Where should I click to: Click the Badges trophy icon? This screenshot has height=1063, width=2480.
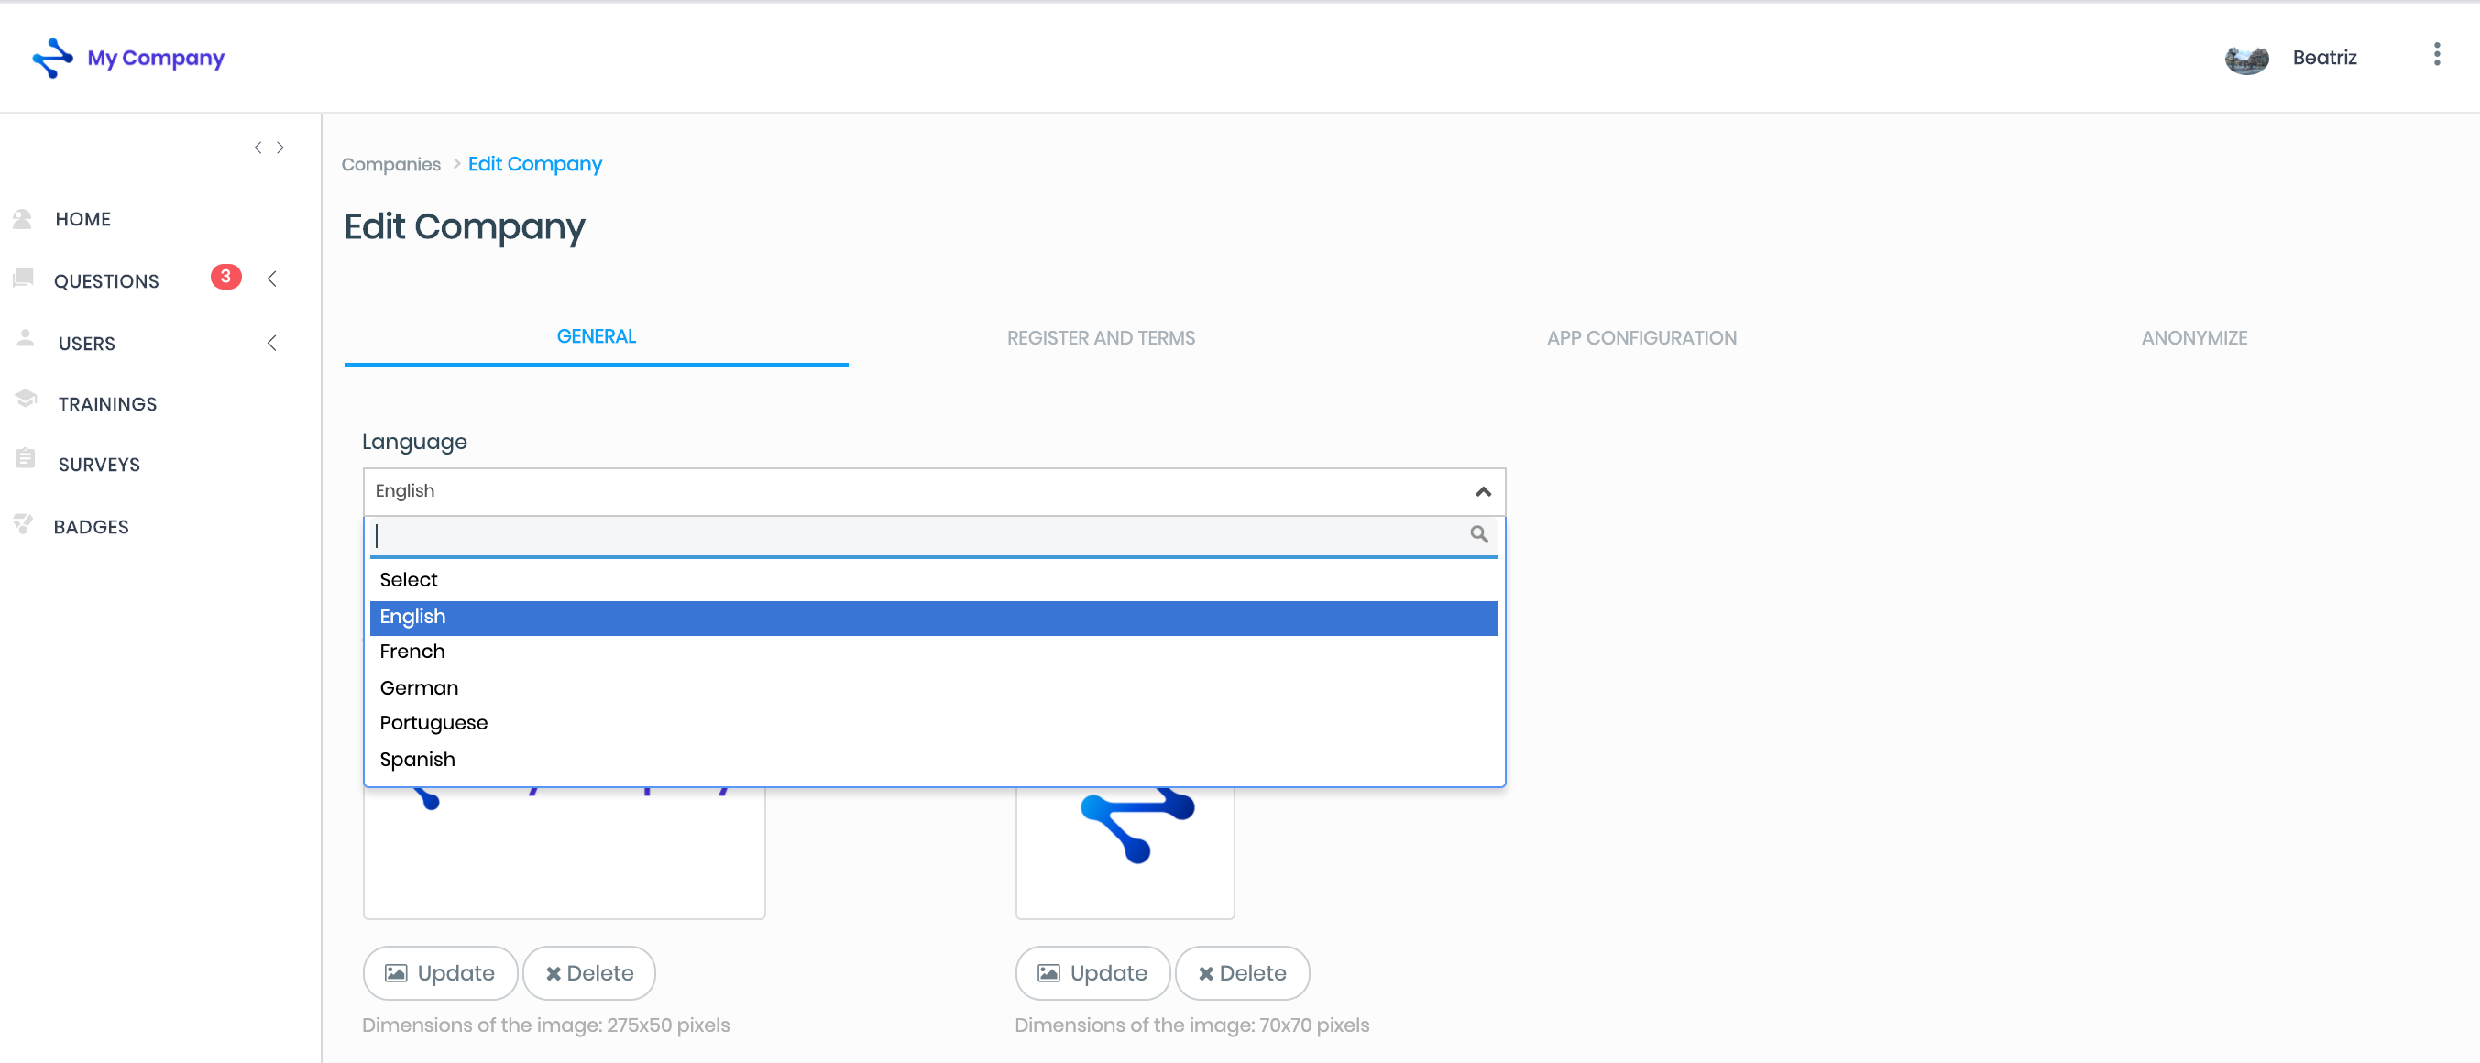(23, 524)
